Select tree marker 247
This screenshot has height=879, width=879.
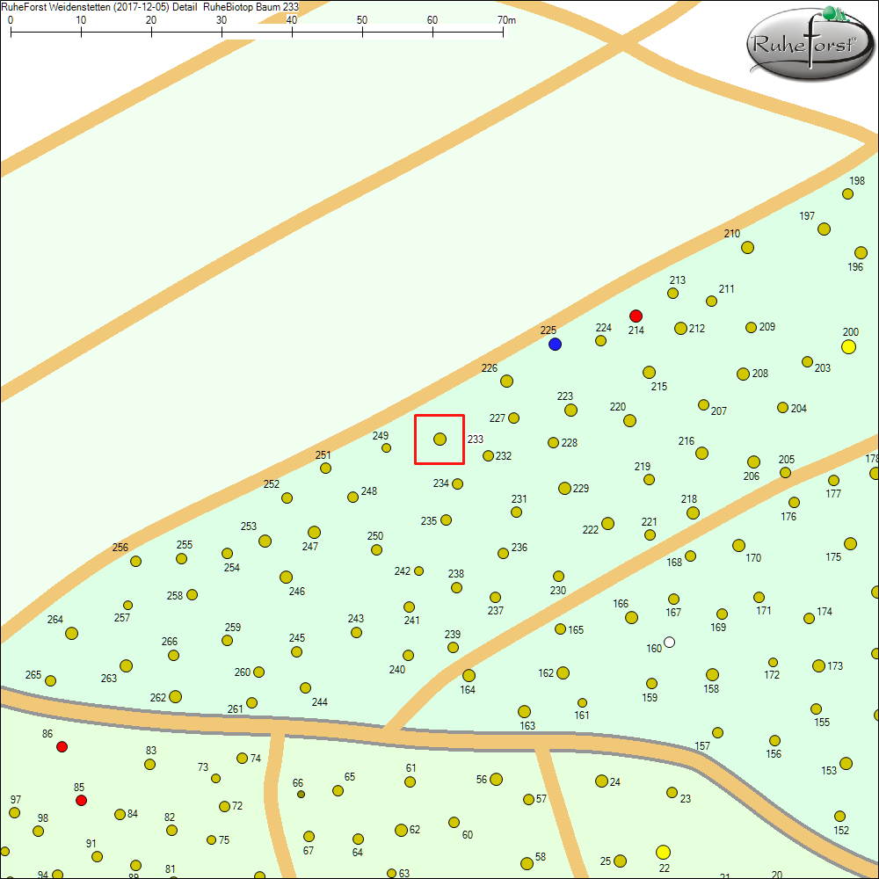(314, 533)
